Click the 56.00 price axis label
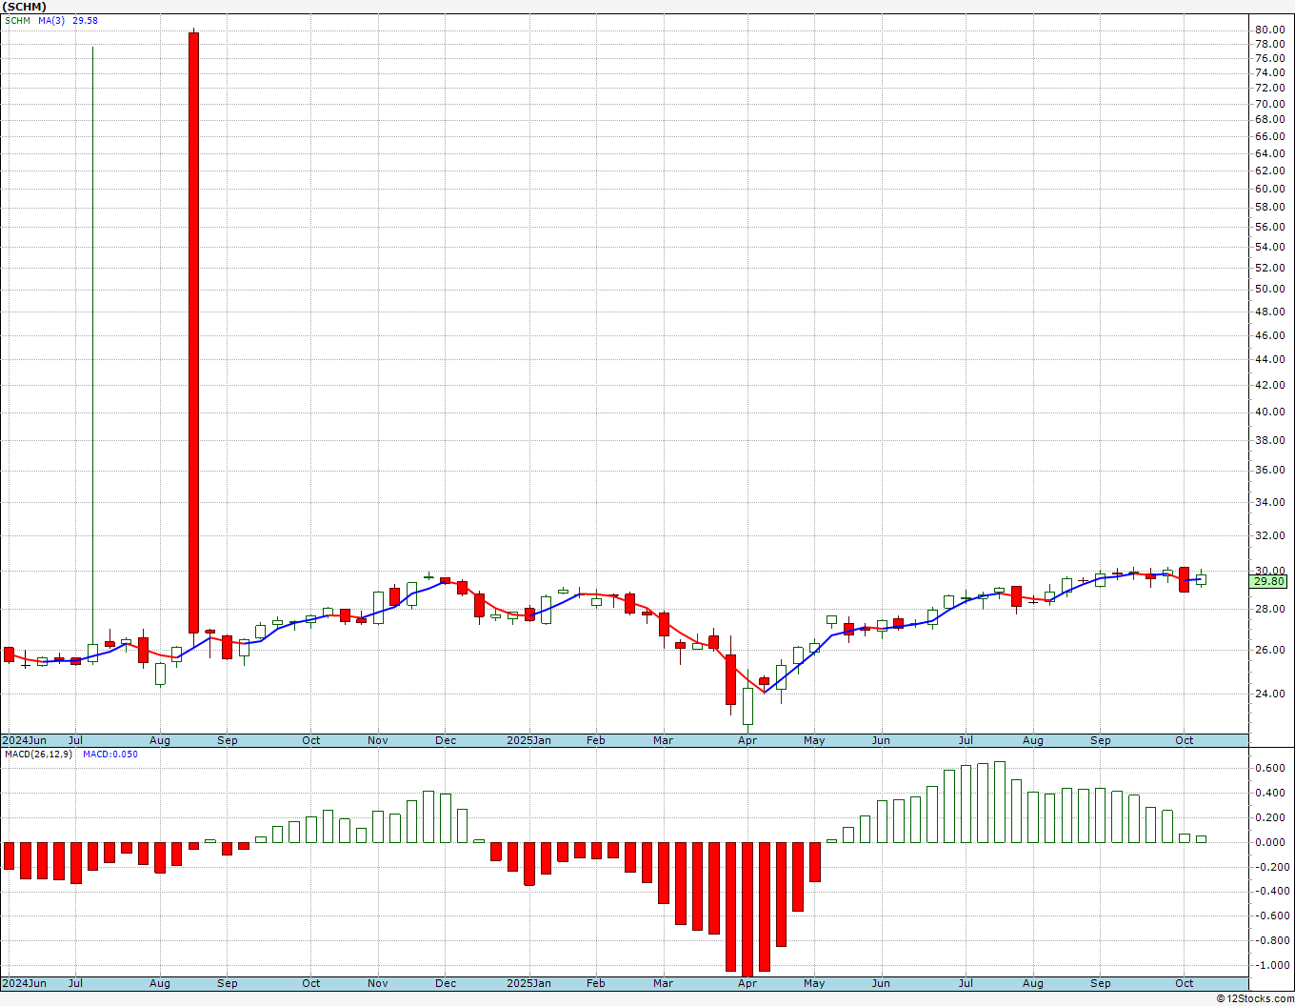Viewport: 1295px width, 1006px height. tap(1269, 227)
